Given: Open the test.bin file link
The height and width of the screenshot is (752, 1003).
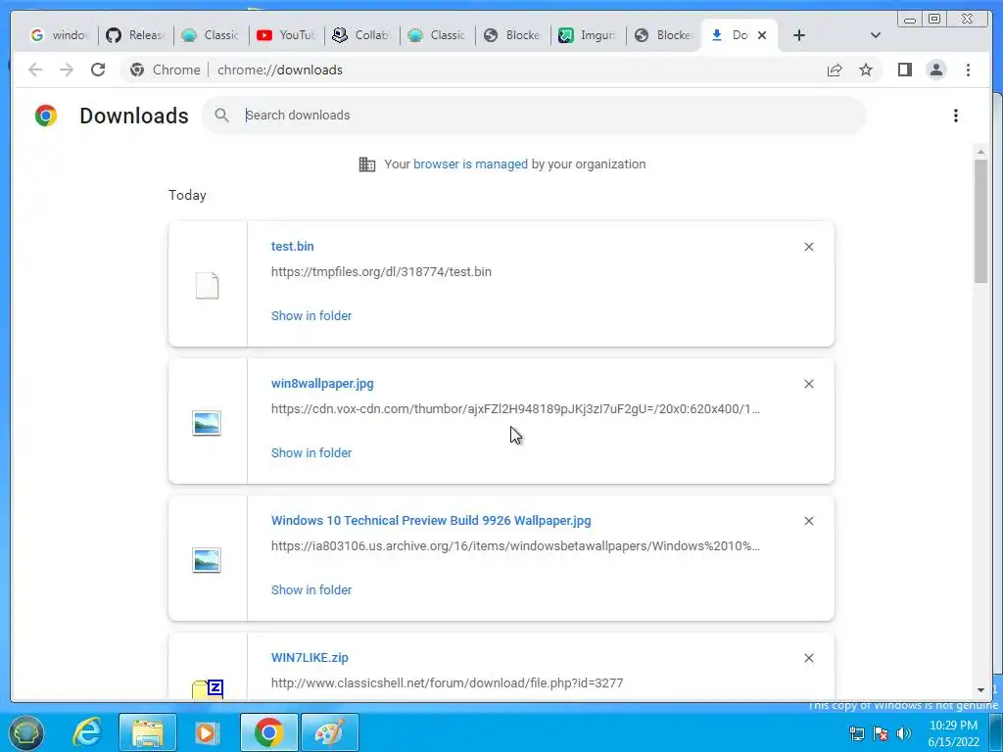Looking at the screenshot, I should [x=292, y=246].
